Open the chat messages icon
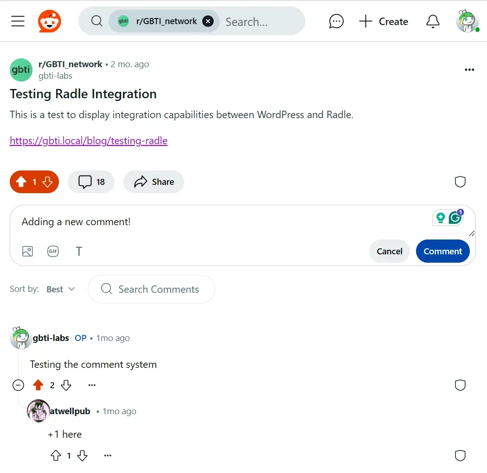The image size is (487, 473). [x=336, y=21]
